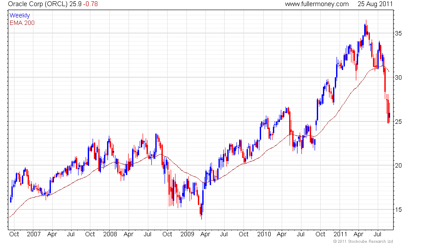Click the 2009 time axis label
Viewport: 430px width, 245px height.
[187, 234]
